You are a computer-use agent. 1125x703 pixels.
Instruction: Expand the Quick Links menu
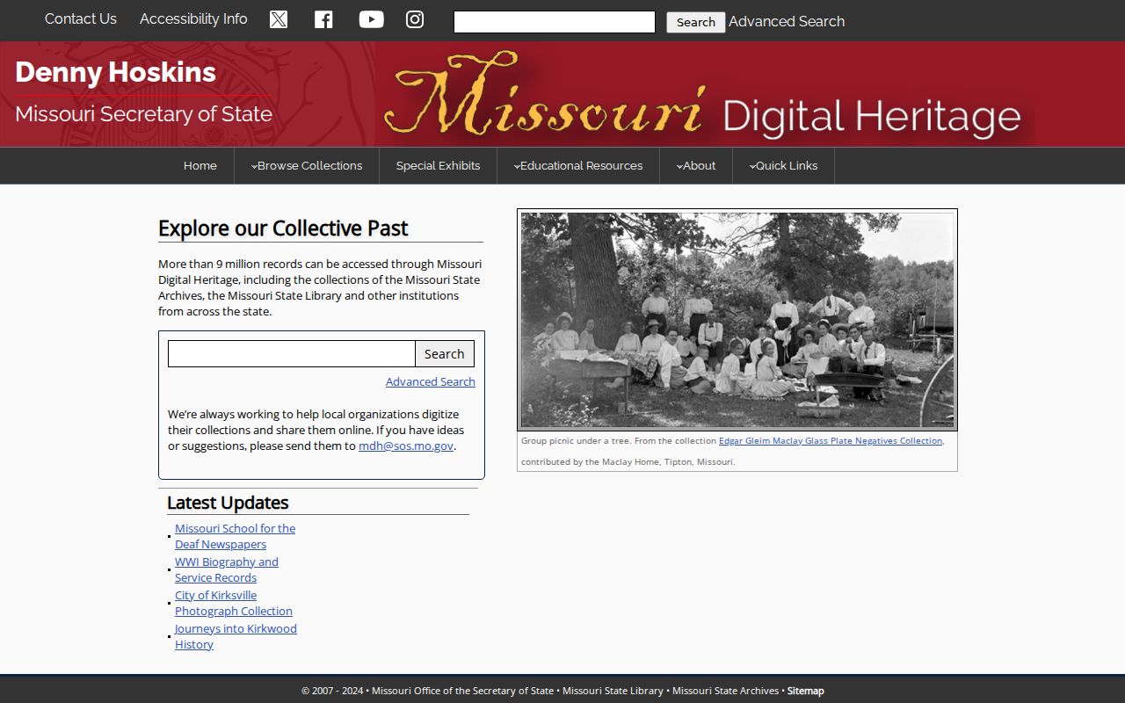[x=783, y=166]
